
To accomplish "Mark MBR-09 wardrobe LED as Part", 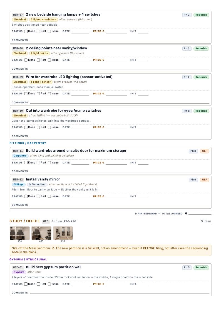I will coord(38,94).
